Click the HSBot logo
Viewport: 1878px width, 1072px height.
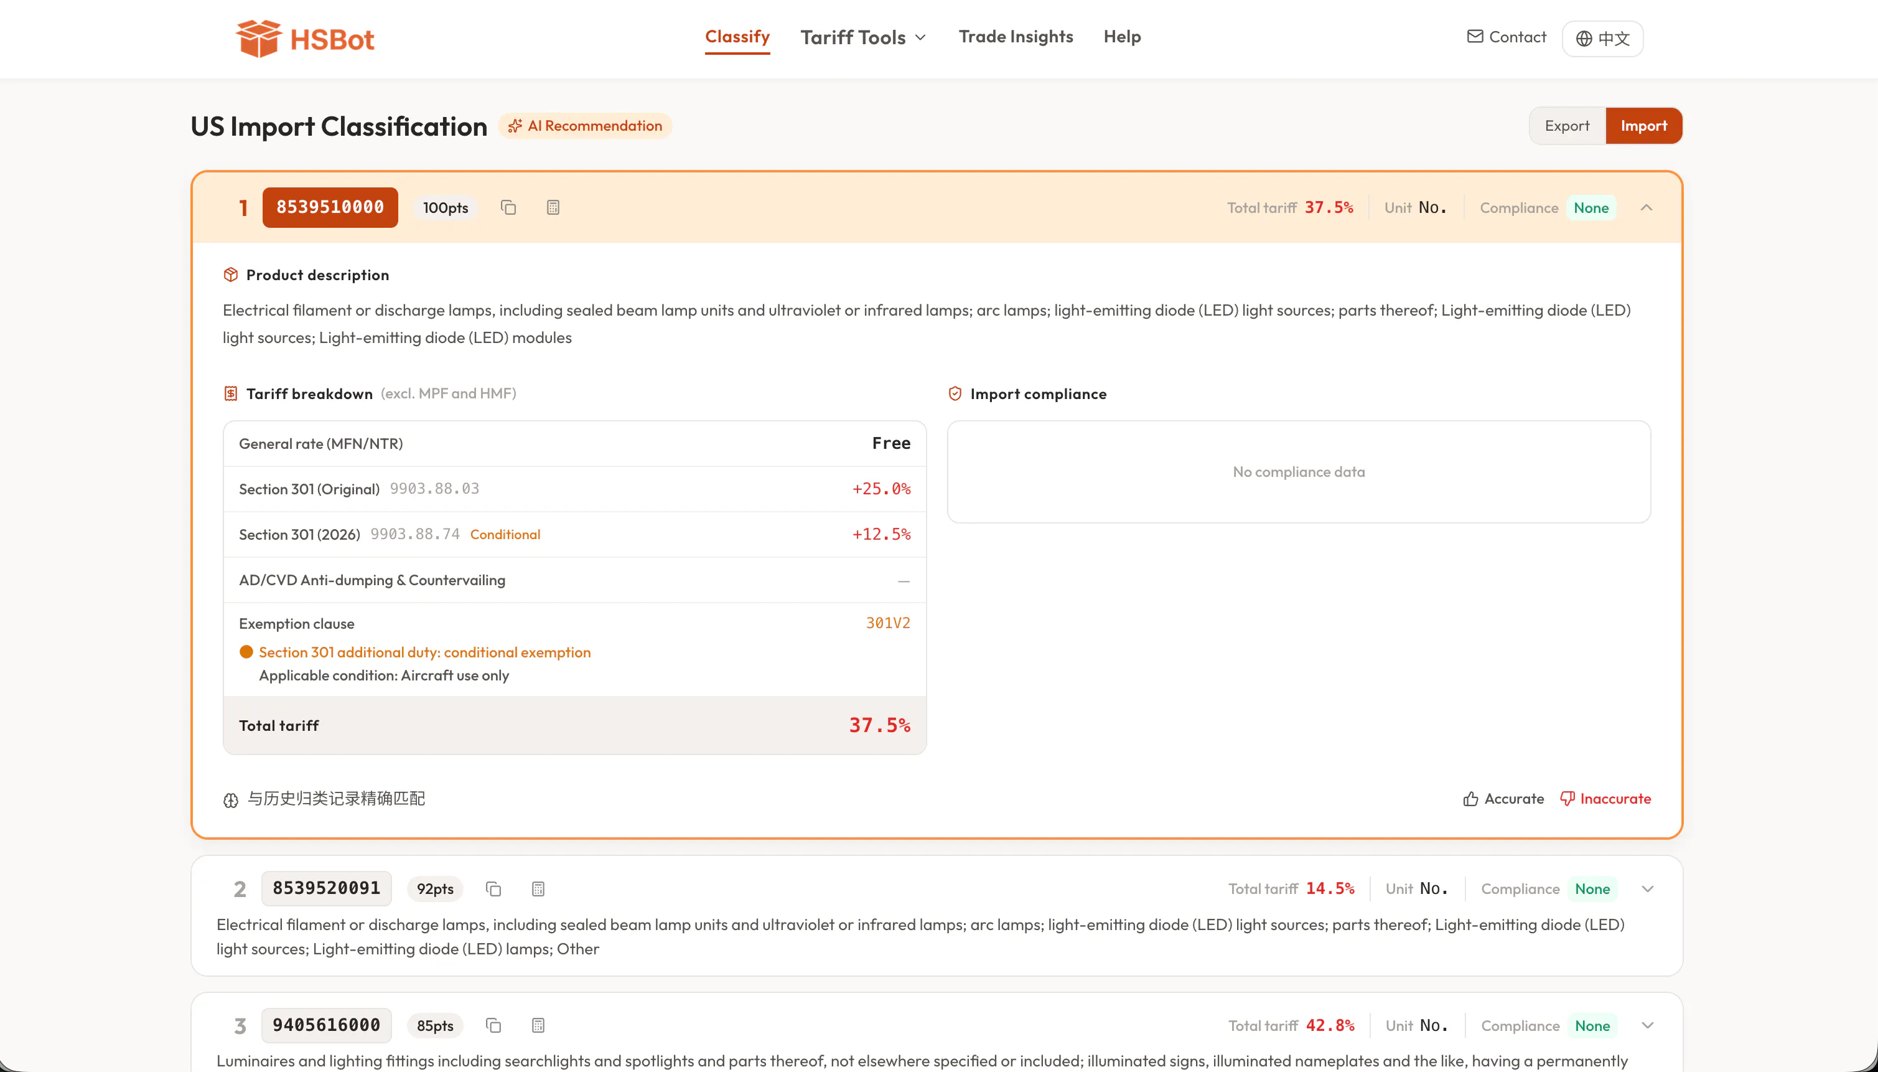click(x=305, y=39)
